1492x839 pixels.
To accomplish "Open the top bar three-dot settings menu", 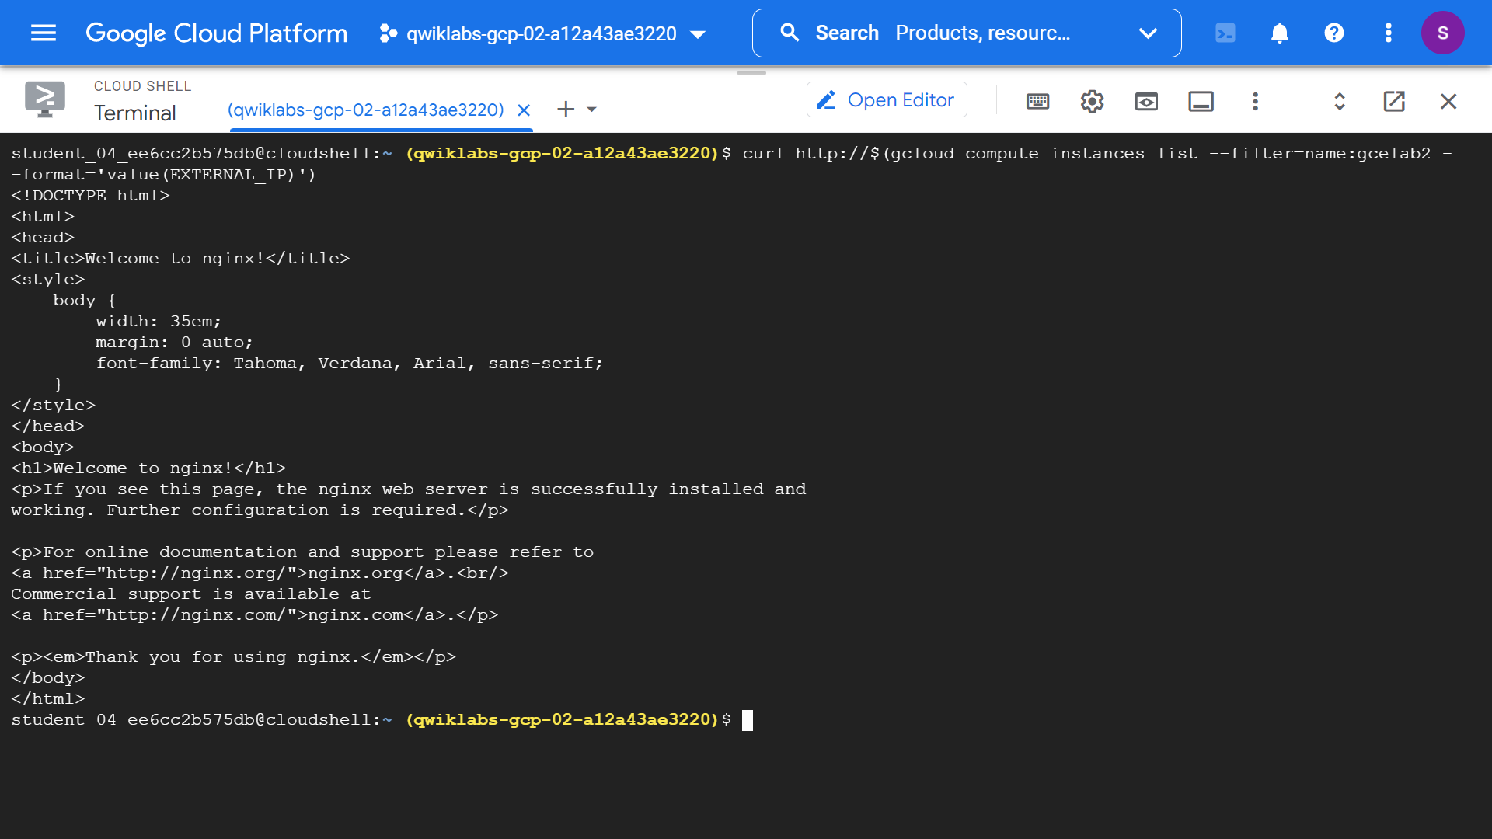I will click(1389, 33).
